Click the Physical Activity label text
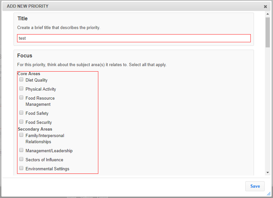This screenshot has width=273, height=198. [41, 89]
